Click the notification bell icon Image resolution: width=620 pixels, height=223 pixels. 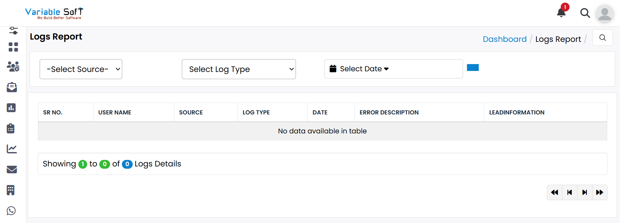561,13
